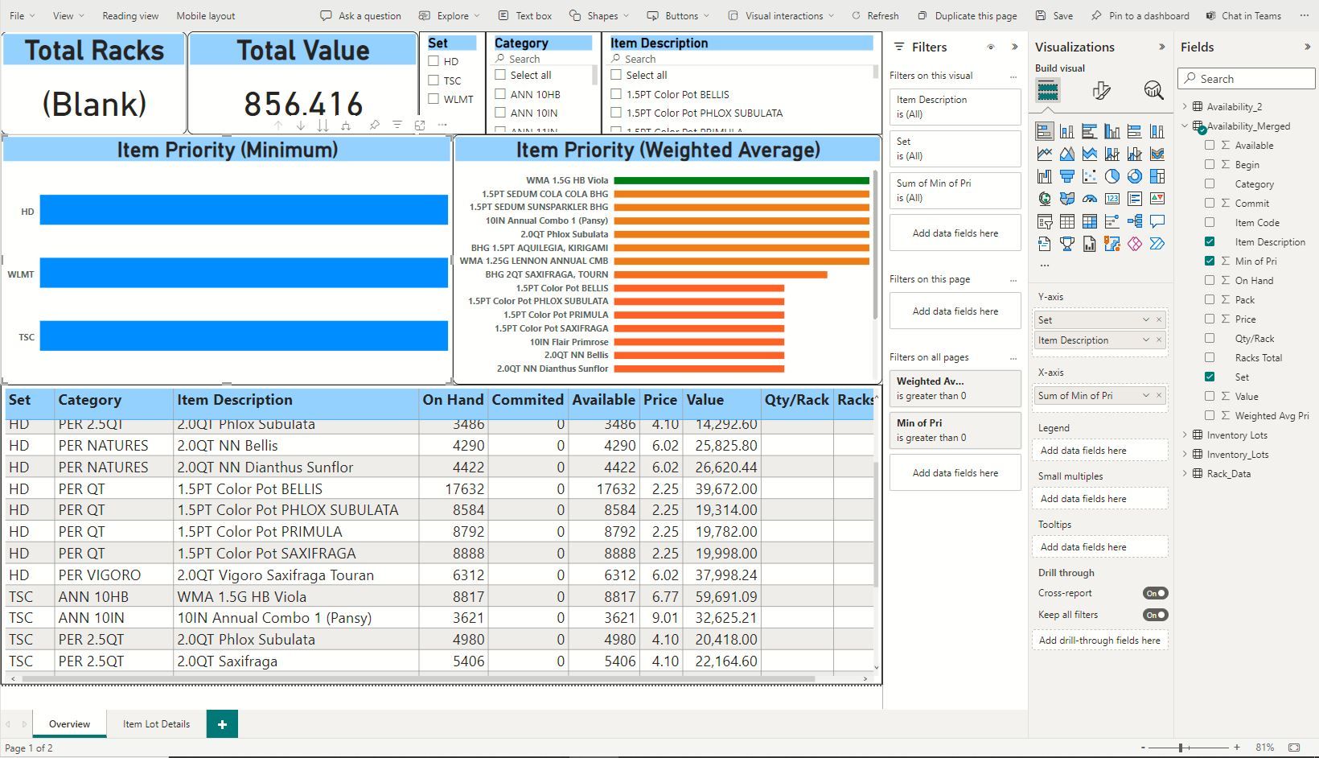Screen dimensions: 1319x758
Task: Select the gauge visualization icon
Action: 1090,198
